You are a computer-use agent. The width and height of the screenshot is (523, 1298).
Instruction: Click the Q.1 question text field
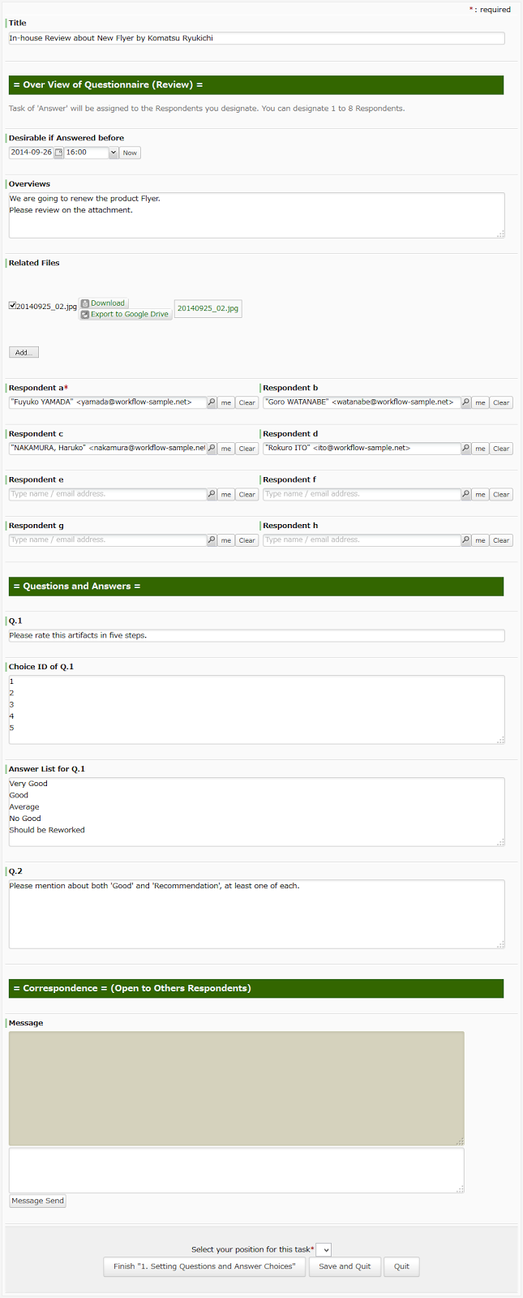click(256, 636)
